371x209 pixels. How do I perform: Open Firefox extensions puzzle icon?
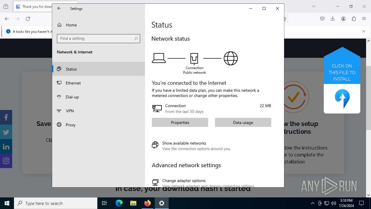point(354,19)
